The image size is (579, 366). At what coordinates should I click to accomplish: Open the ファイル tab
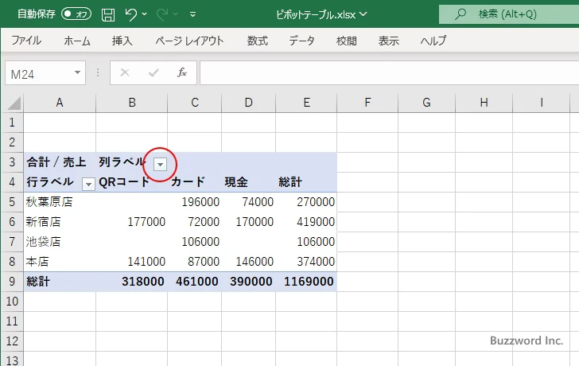pyautogui.click(x=25, y=41)
